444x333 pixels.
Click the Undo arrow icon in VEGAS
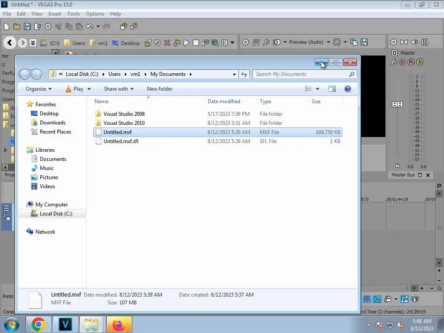89,26
